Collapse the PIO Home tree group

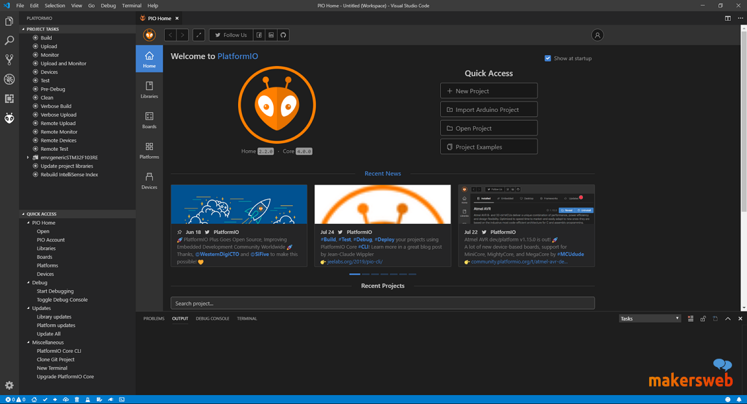28,223
